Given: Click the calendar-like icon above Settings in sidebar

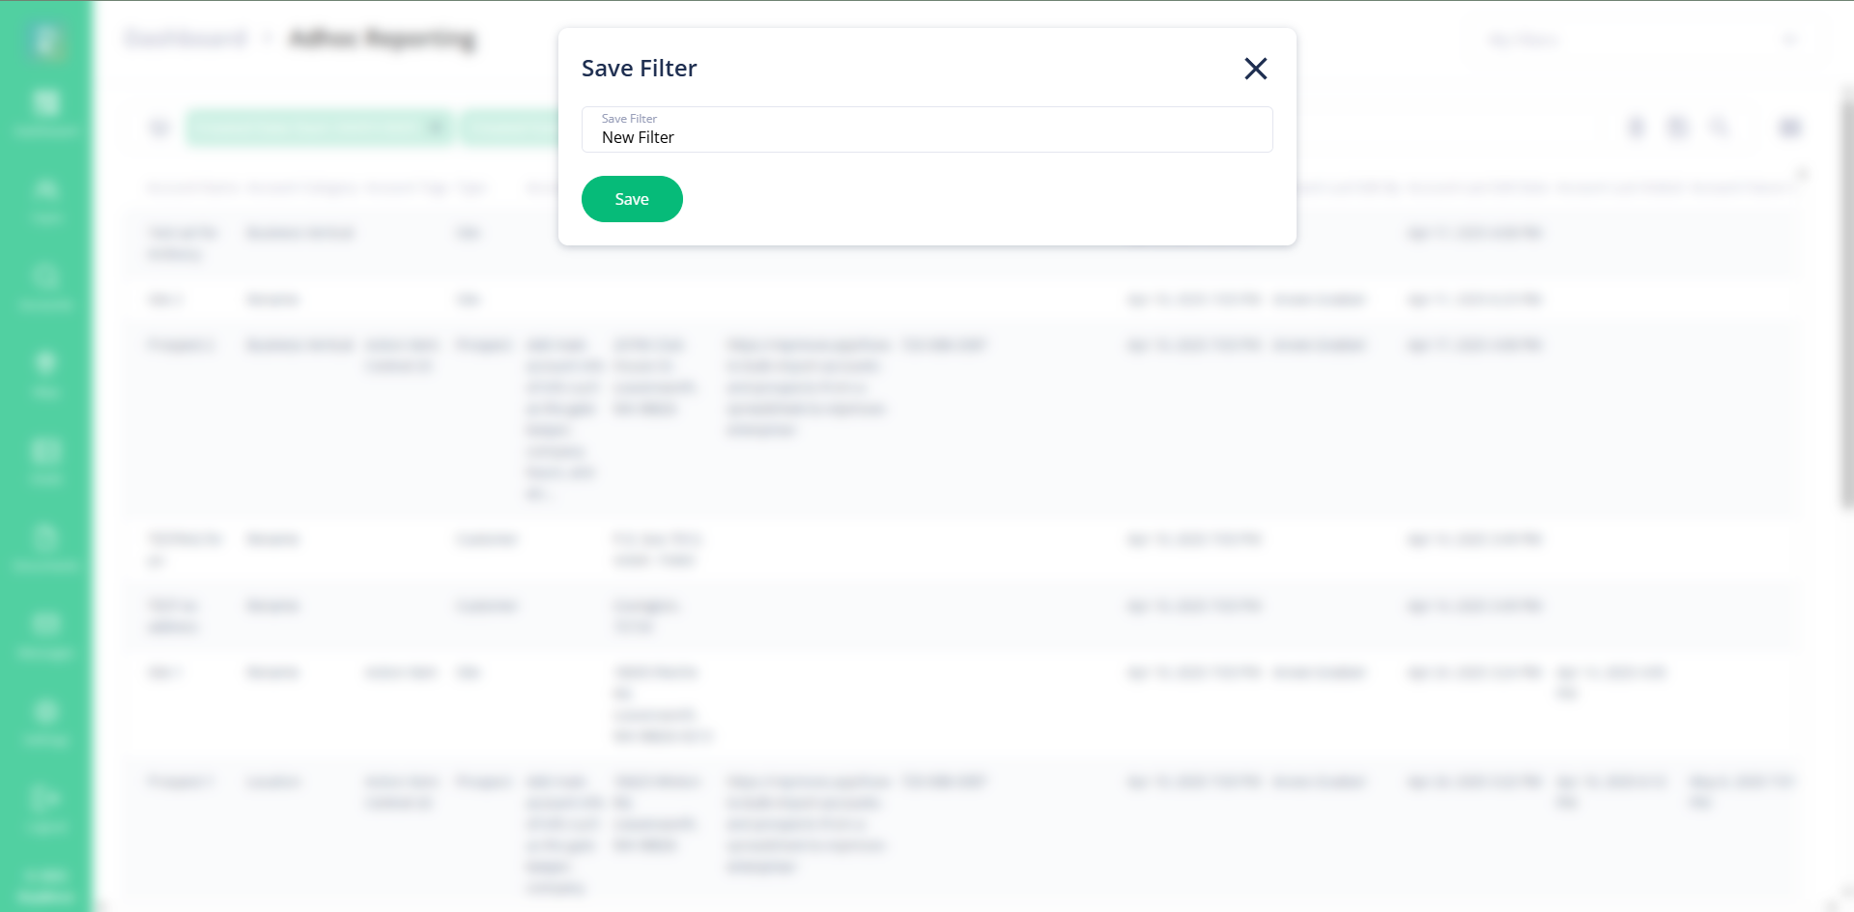Looking at the screenshot, I should (x=45, y=460).
